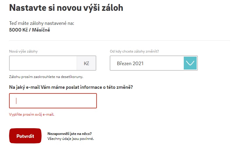Select the 'Vyplňte prosím svůj e-mail.' error message

[32, 114]
